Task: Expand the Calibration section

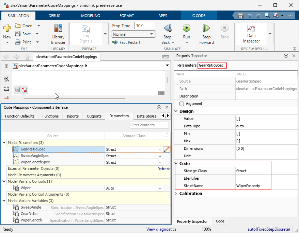Action: [x=176, y=193]
